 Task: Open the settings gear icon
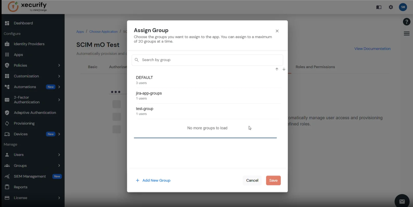click(x=391, y=7)
